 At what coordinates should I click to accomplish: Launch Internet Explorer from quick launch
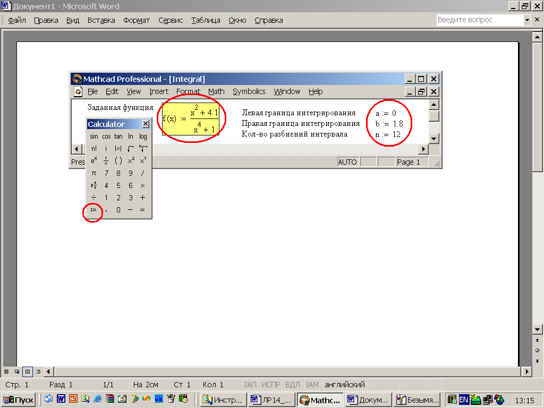pyautogui.click(x=98, y=399)
